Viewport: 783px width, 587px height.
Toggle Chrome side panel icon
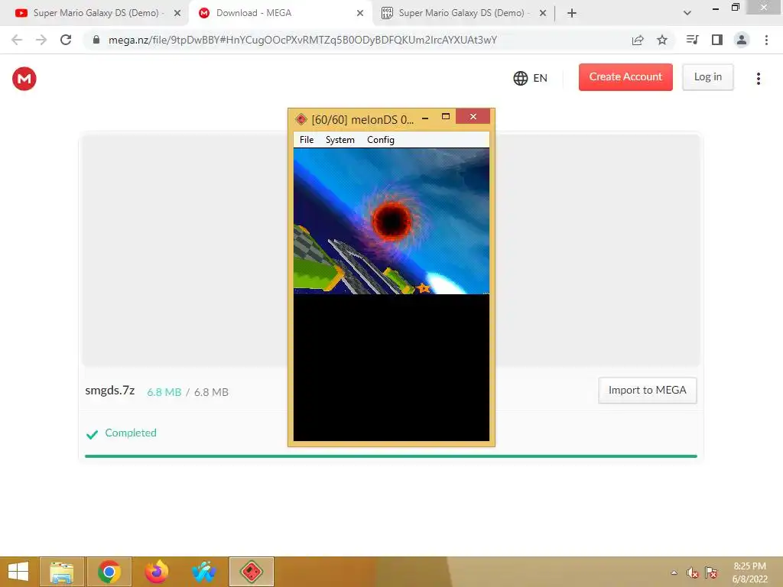coord(717,40)
